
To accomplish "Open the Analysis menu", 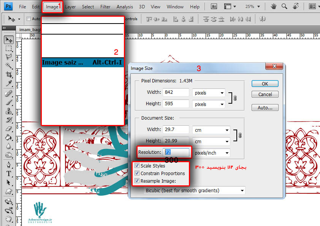I will (x=125, y=7).
